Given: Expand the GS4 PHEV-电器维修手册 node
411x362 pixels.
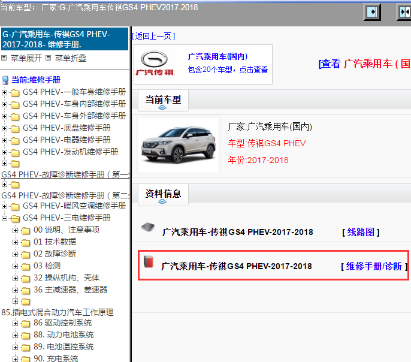Looking at the screenshot, I should (x=4, y=140).
